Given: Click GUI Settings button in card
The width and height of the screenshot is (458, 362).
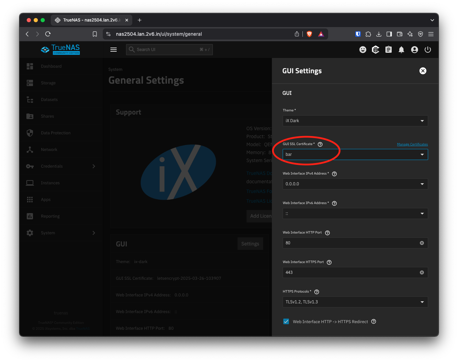Looking at the screenshot, I should point(250,244).
